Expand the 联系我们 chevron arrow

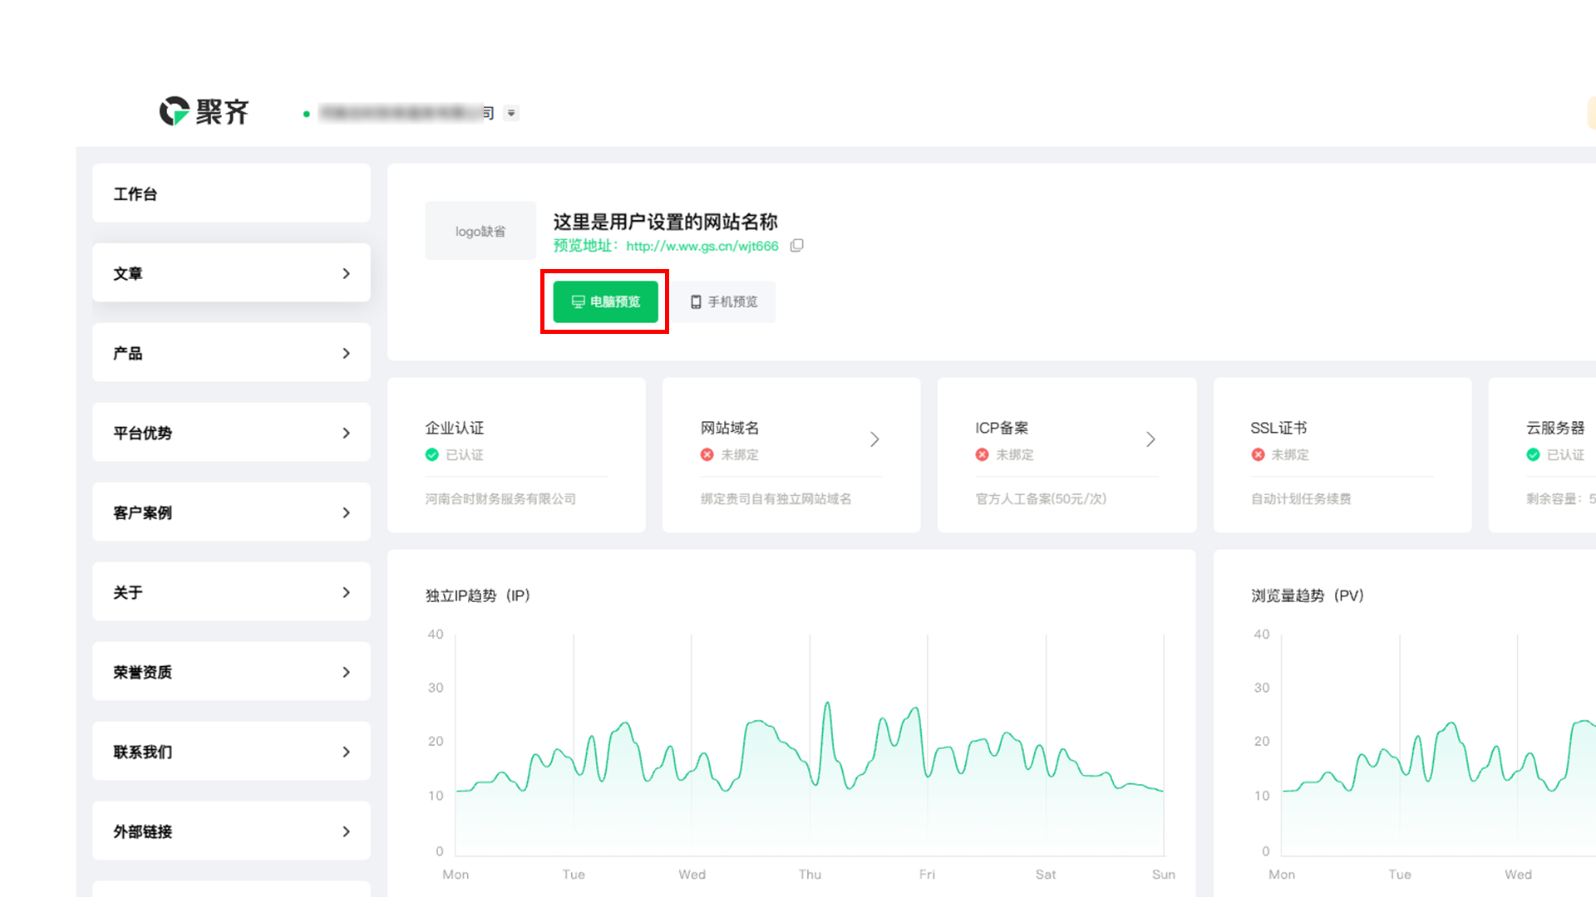pyautogui.click(x=347, y=752)
